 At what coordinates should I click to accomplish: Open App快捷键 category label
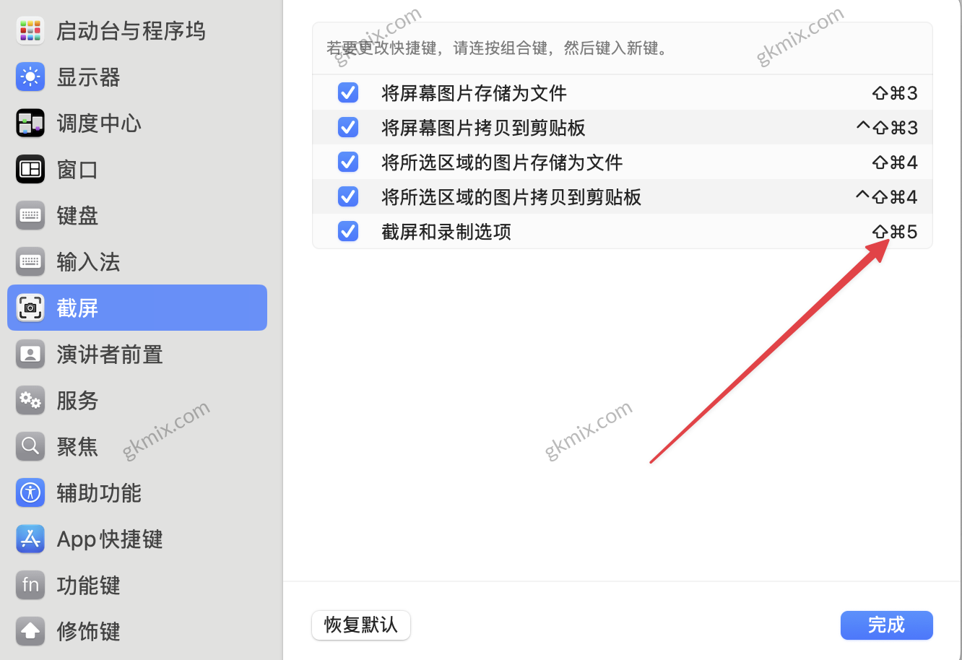(x=110, y=539)
